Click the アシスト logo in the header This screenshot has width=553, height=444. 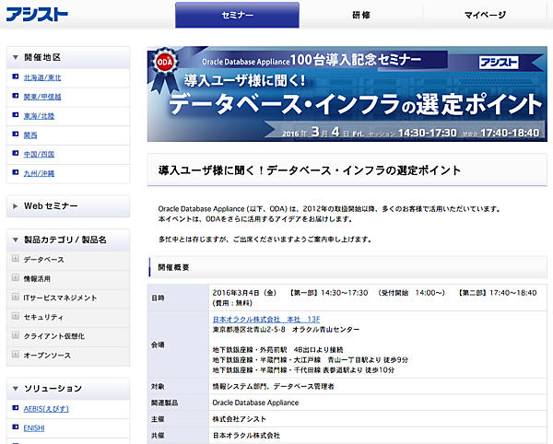pyautogui.click(x=37, y=15)
